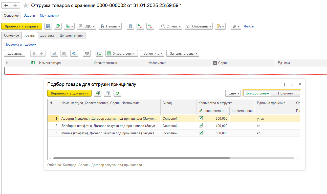Click the paperclip attachments icon
Screen dimensions: 327x194
236,26
